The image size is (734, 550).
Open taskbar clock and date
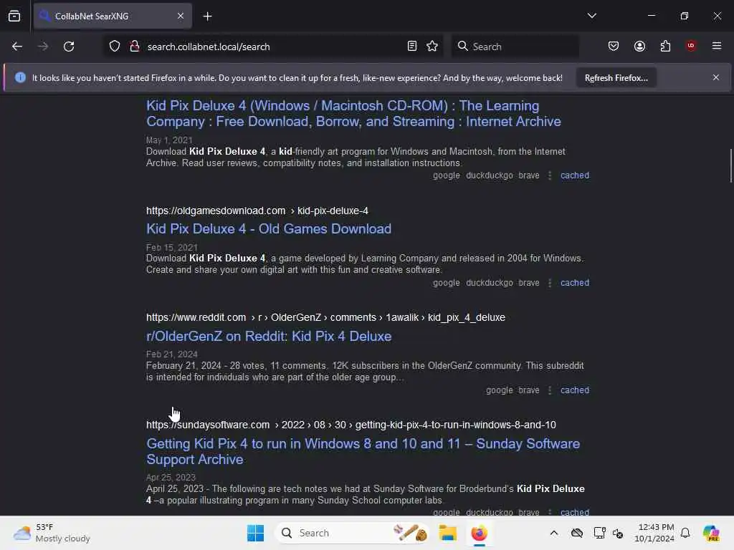pyautogui.click(x=654, y=533)
